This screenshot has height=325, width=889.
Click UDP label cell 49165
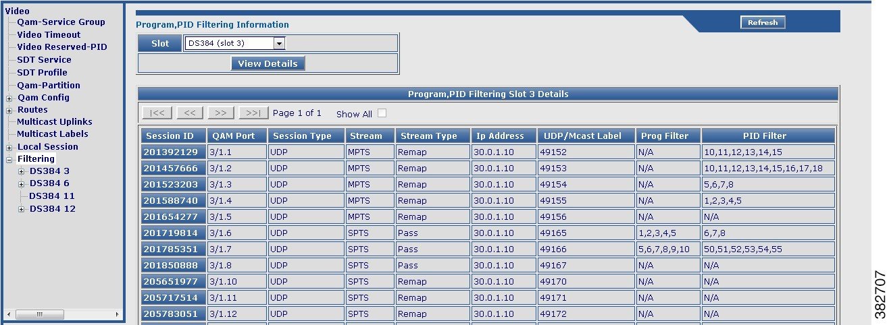point(586,233)
